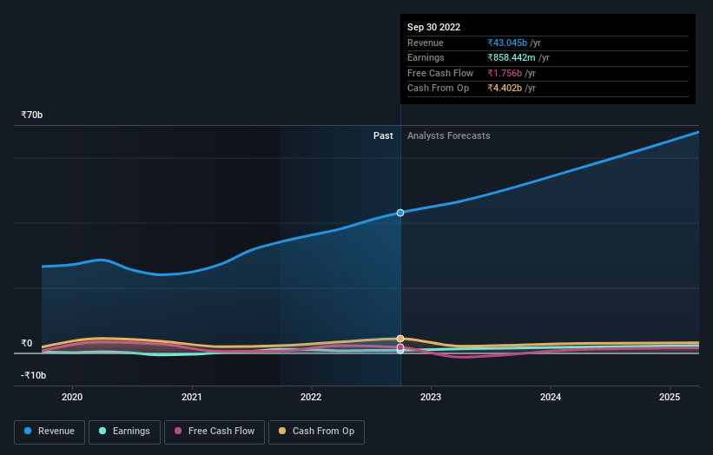Click the orange Cash From Op data marker
Image resolution: width=713 pixels, height=455 pixels.
[400, 339]
